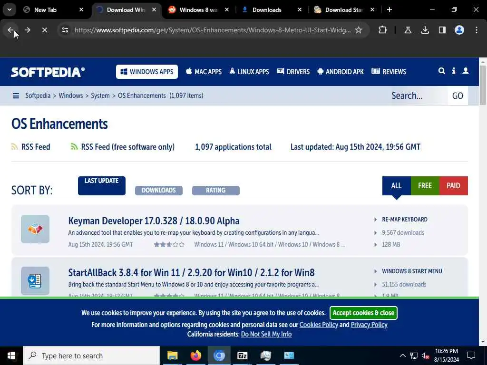
Task: Open Reviews section
Action: click(x=389, y=72)
